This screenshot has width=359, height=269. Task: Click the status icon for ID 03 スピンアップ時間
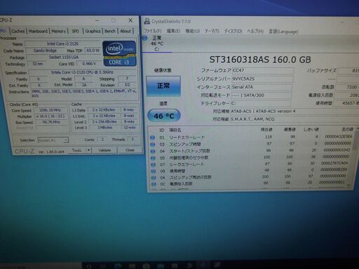[x=153, y=144]
